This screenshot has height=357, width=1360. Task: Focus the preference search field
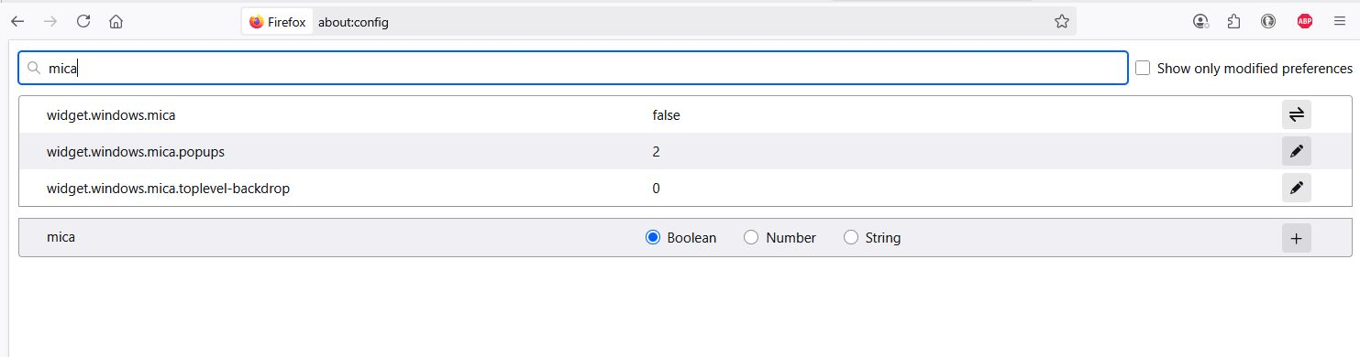click(x=573, y=68)
